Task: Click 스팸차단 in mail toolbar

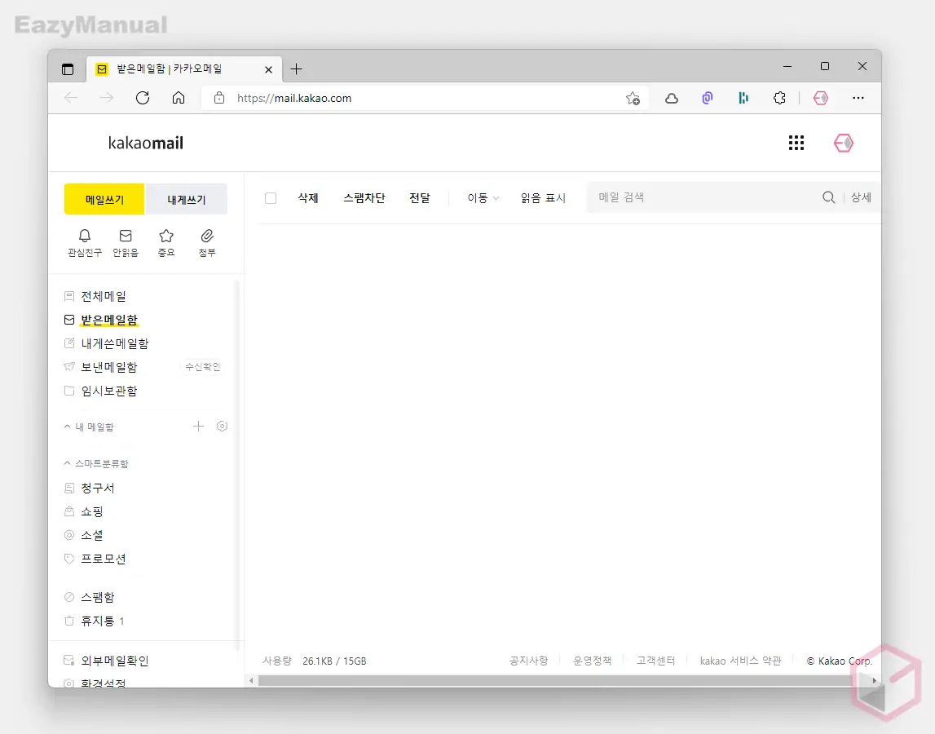Action: point(364,198)
